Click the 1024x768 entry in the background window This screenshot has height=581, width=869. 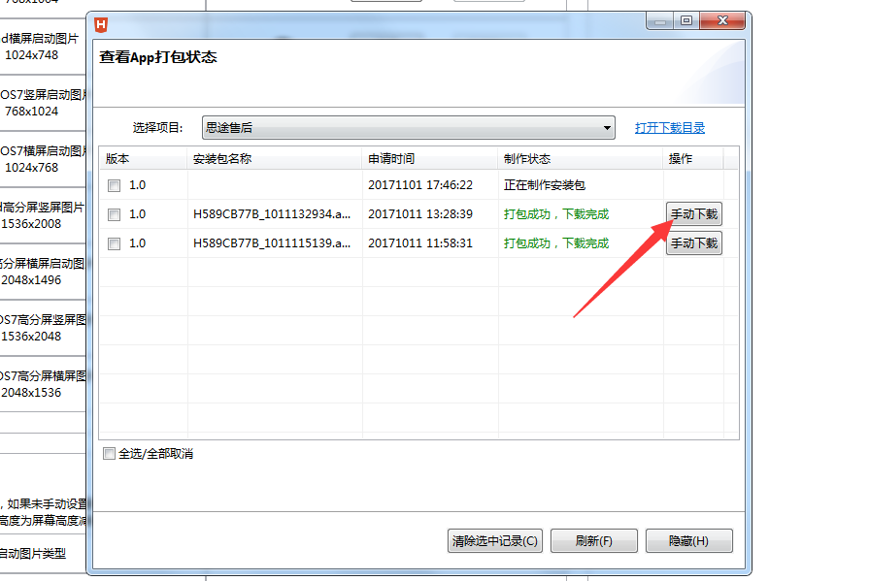point(32,167)
